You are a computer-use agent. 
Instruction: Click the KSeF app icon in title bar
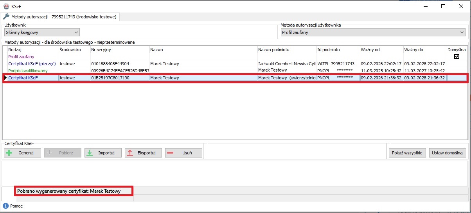[x=6, y=6]
